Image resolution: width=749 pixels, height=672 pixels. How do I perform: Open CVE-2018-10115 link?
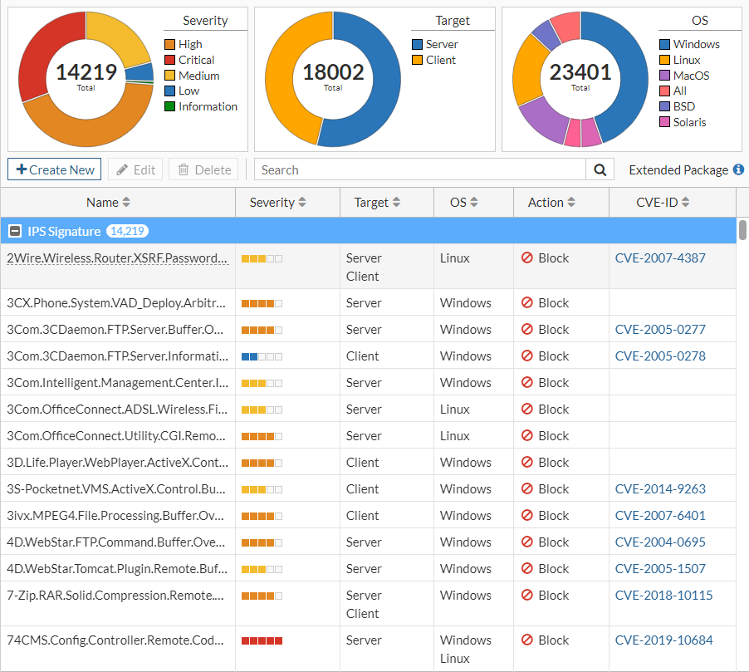(x=663, y=596)
